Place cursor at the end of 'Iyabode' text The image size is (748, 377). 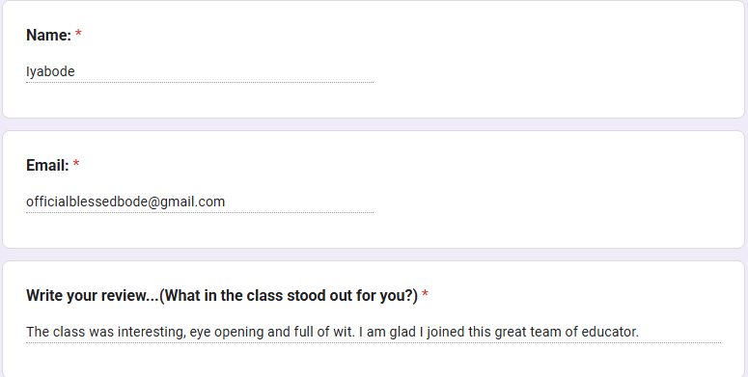tap(75, 71)
